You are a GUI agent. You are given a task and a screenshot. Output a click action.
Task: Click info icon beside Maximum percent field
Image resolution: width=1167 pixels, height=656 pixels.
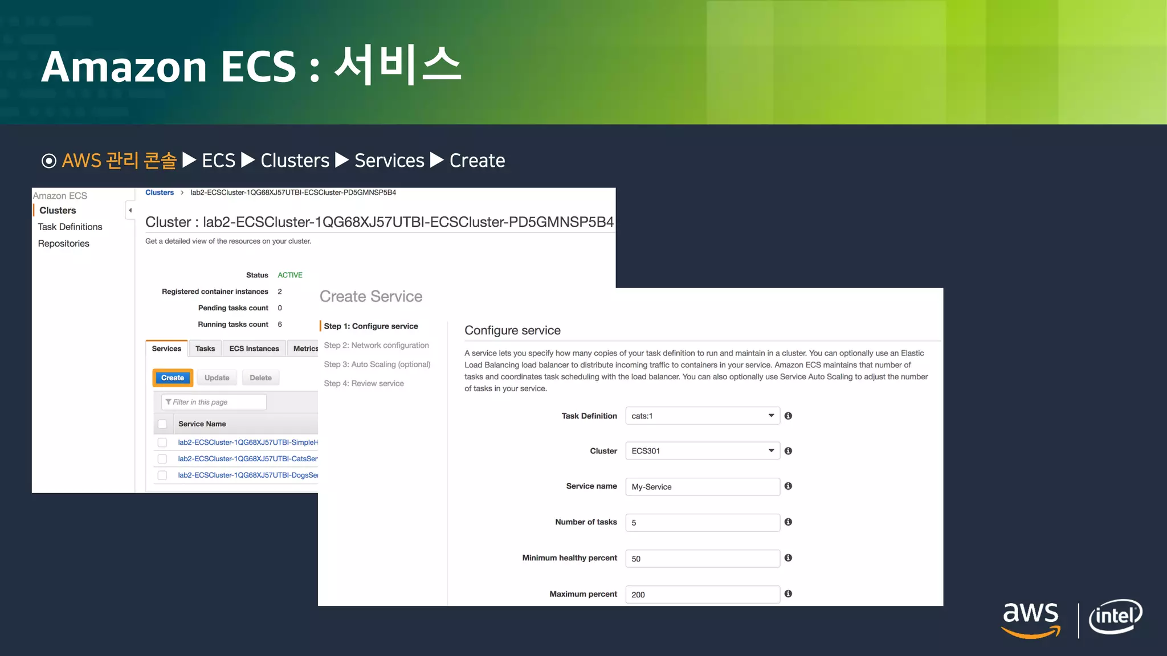788,593
